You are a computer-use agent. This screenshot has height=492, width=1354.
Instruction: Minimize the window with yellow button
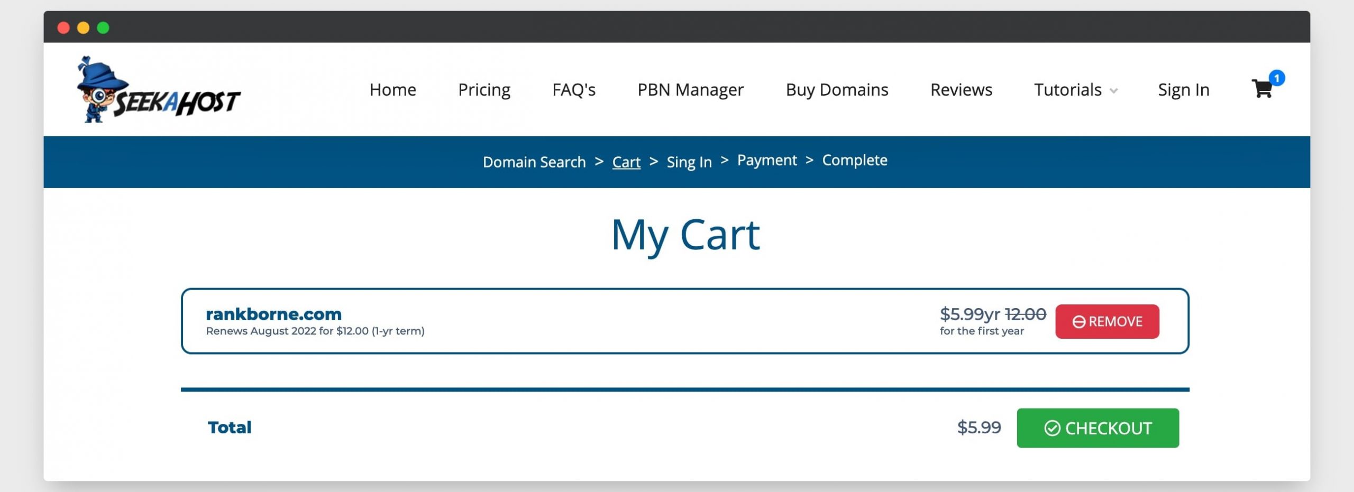[x=83, y=27]
